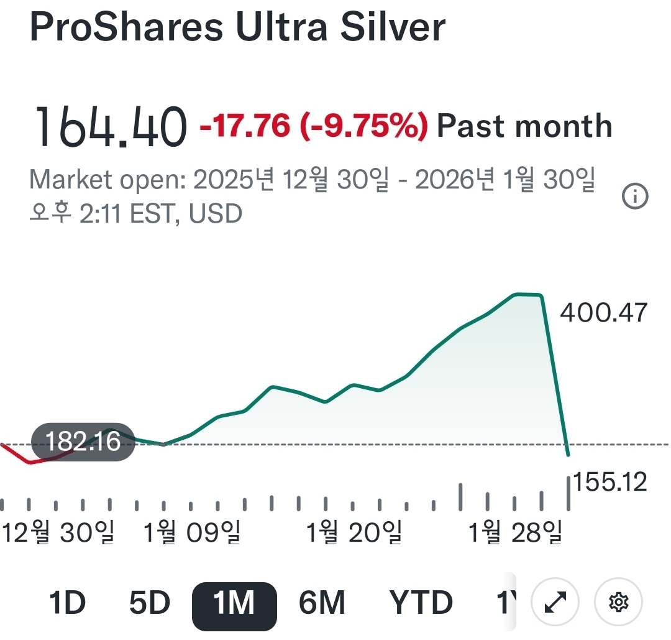The image size is (671, 640).
Task: Choose the YTD range tab
Action: point(421,603)
